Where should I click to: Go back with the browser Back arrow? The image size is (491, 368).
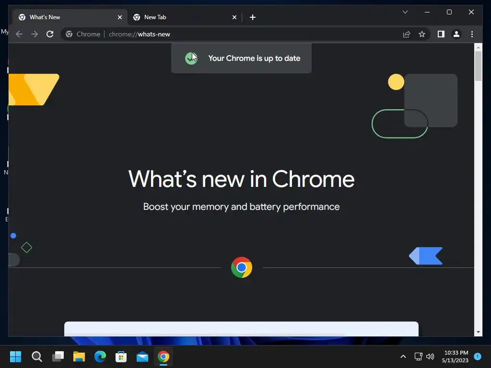point(19,34)
